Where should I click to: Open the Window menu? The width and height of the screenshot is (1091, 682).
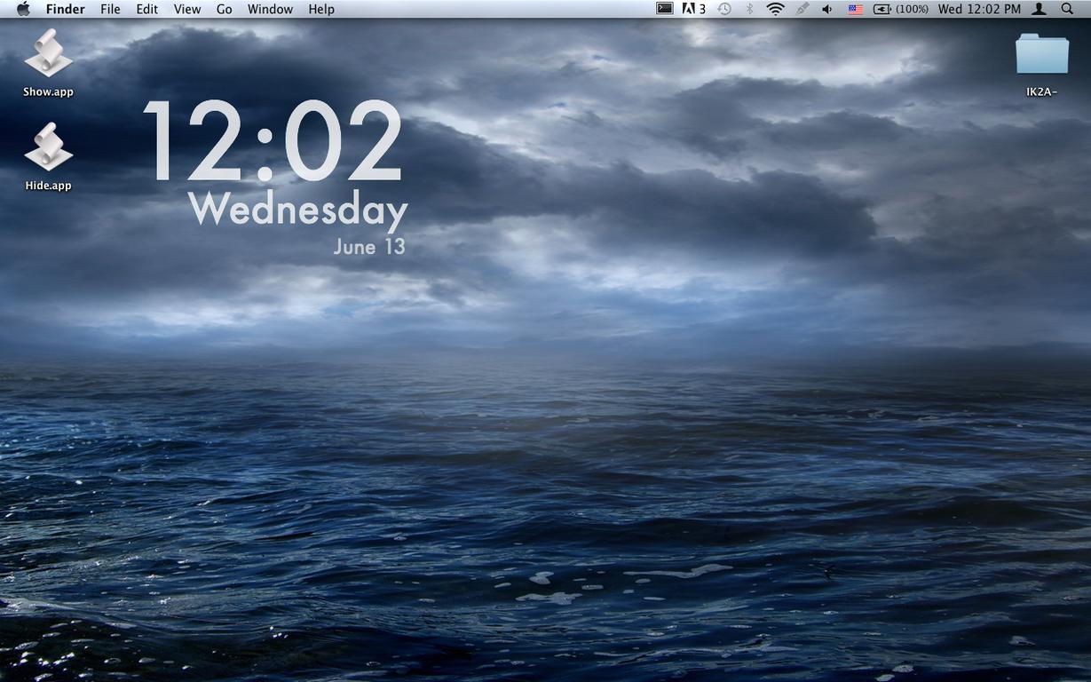[270, 9]
